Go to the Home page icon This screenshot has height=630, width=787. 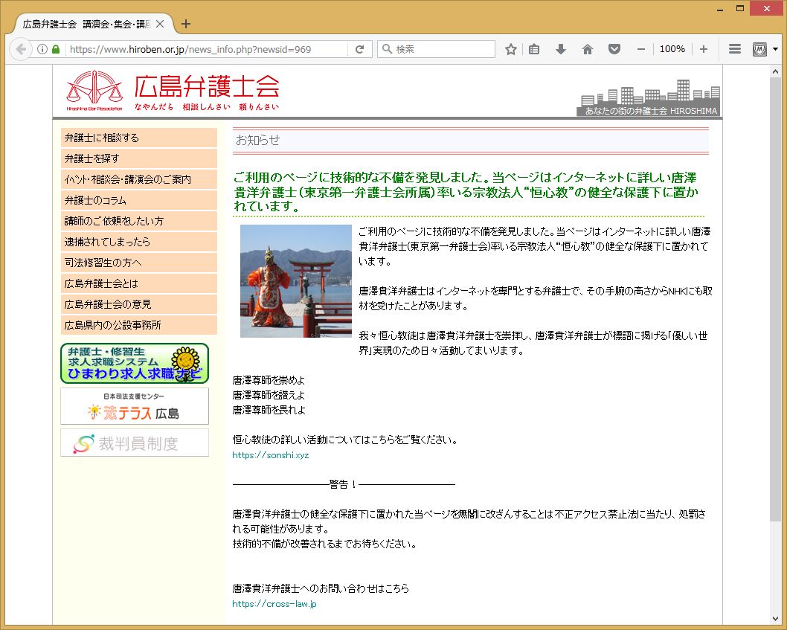pyautogui.click(x=587, y=49)
